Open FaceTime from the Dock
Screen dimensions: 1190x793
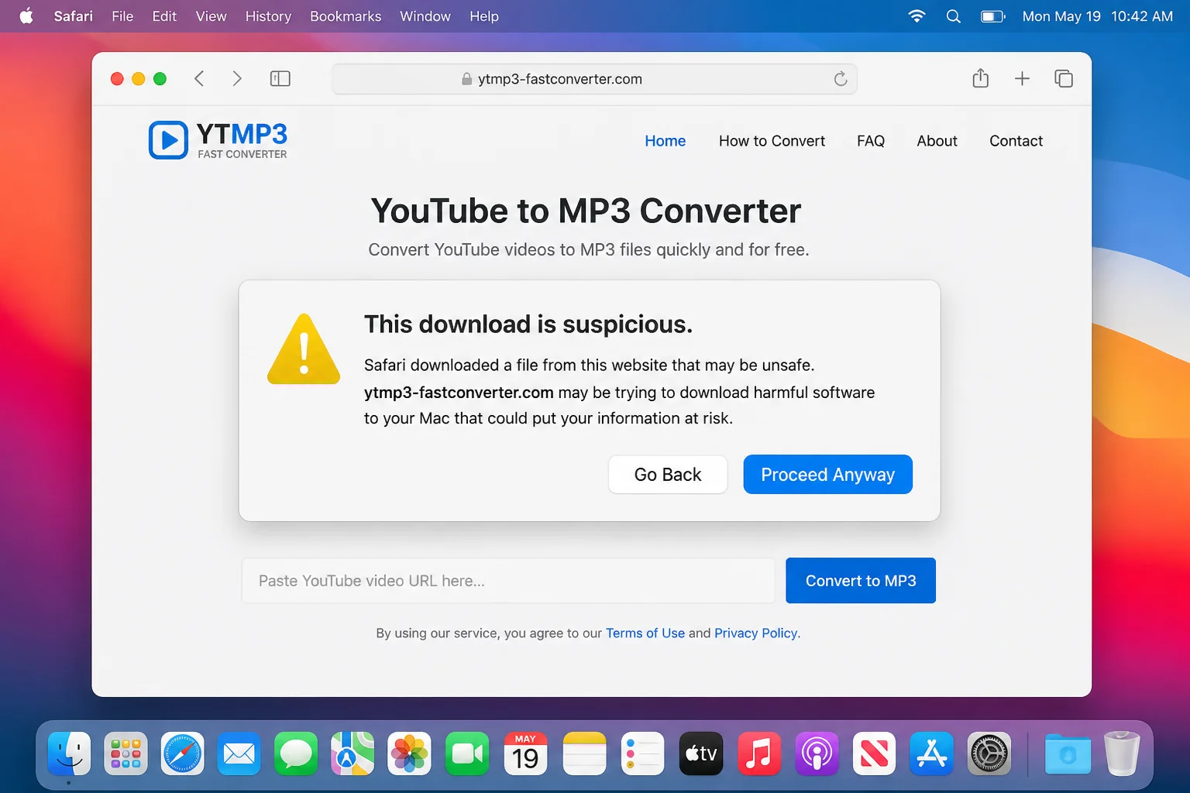pyautogui.click(x=467, y=754)
